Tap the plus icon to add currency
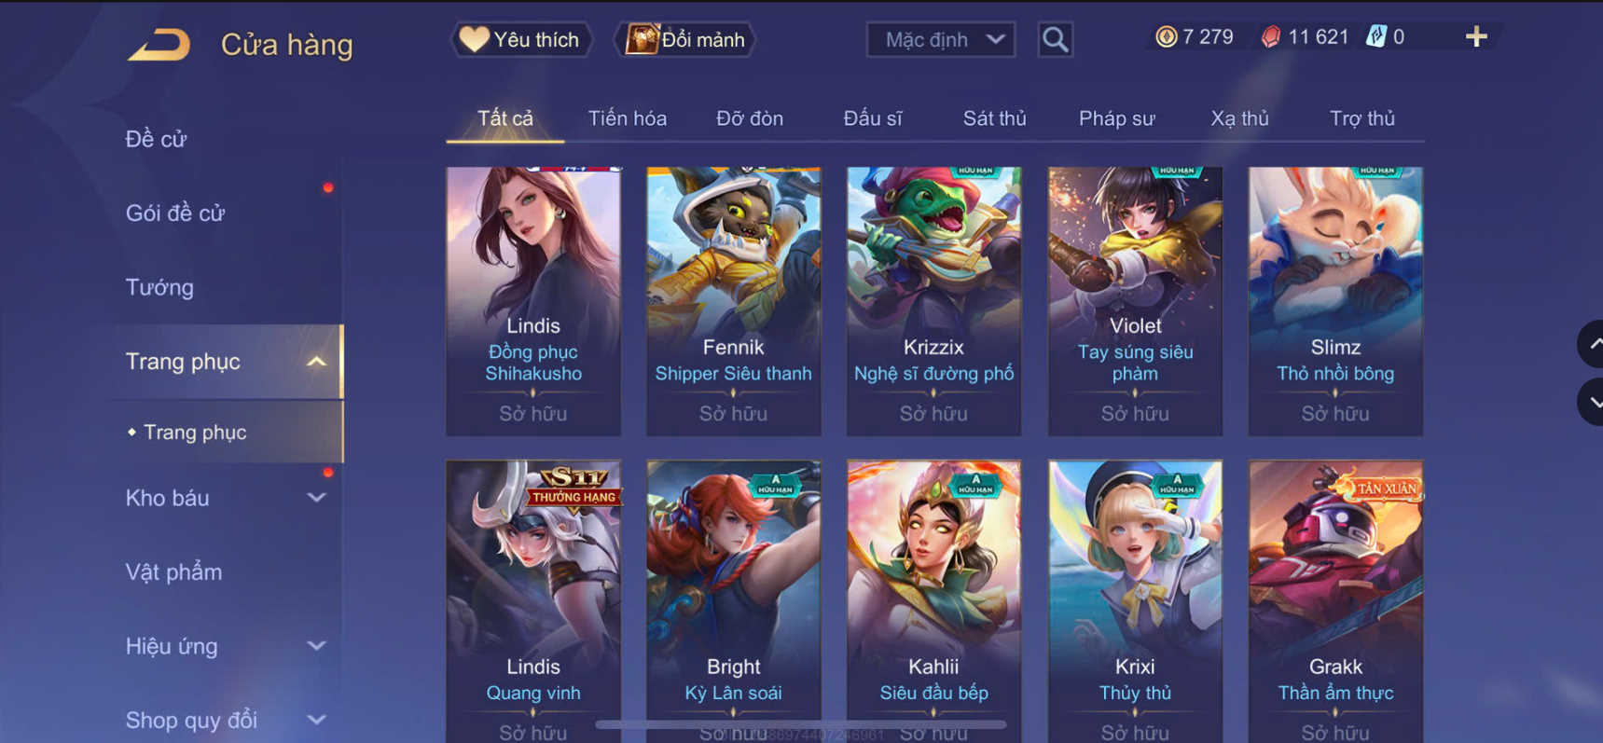1603x743 pixels. (x=1475, y=37)
